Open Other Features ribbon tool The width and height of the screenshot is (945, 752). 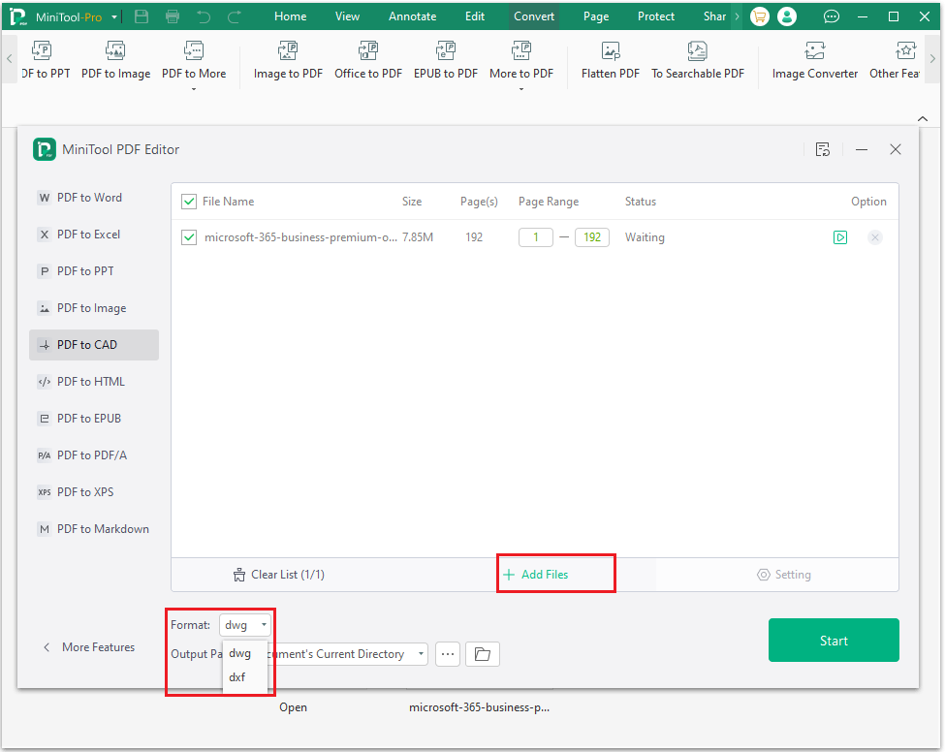coord(895,60)
